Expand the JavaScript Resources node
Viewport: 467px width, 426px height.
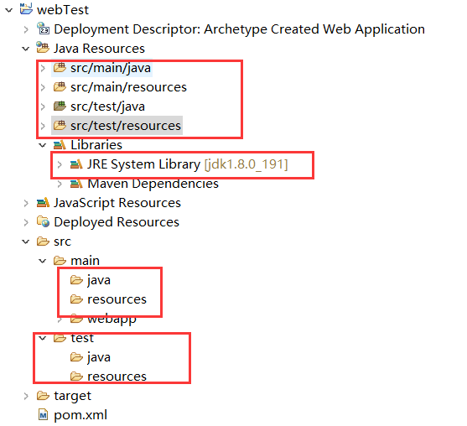point(26,203)
